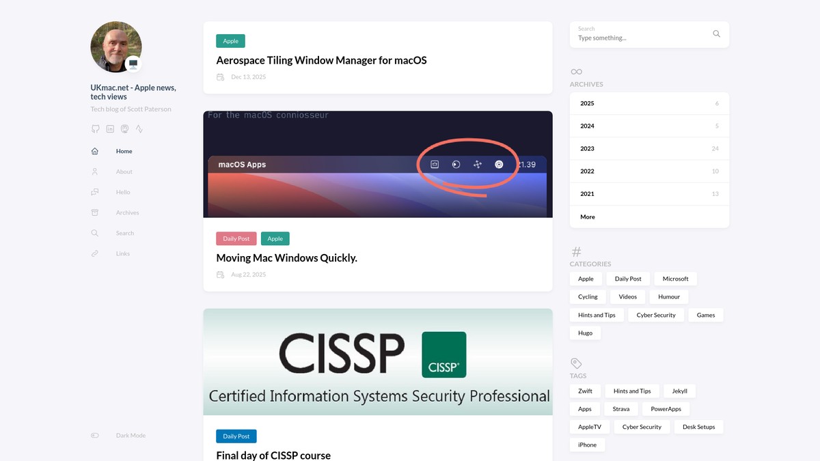
Task: Click the magnifier icon in the search box
Action: [x=716, y=33]
